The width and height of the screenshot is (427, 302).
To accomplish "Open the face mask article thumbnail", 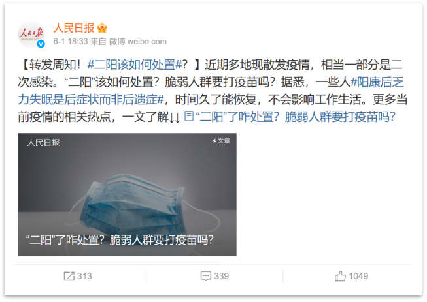I will click(127, 194).
